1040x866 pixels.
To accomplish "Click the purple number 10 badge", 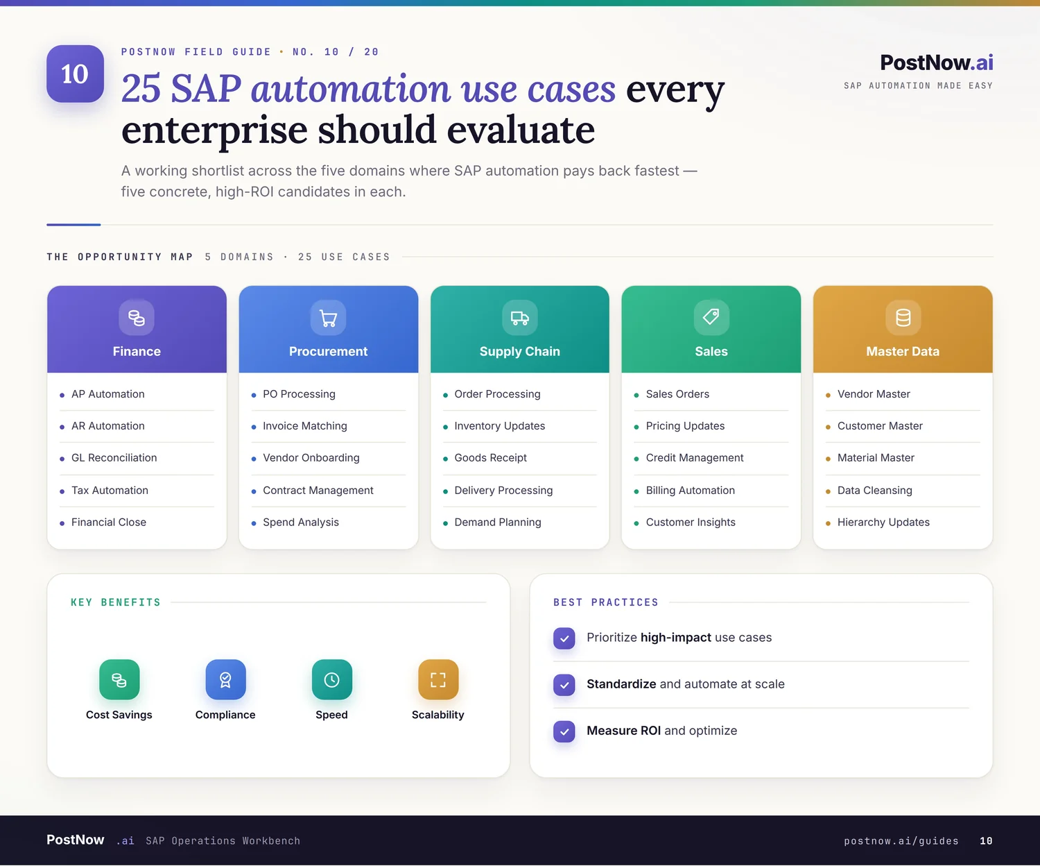I will (x=75, y=74).
